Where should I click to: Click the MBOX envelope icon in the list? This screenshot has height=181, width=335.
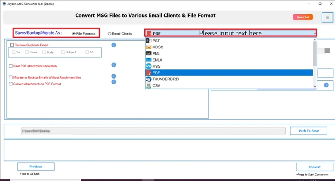coord(149,47)
